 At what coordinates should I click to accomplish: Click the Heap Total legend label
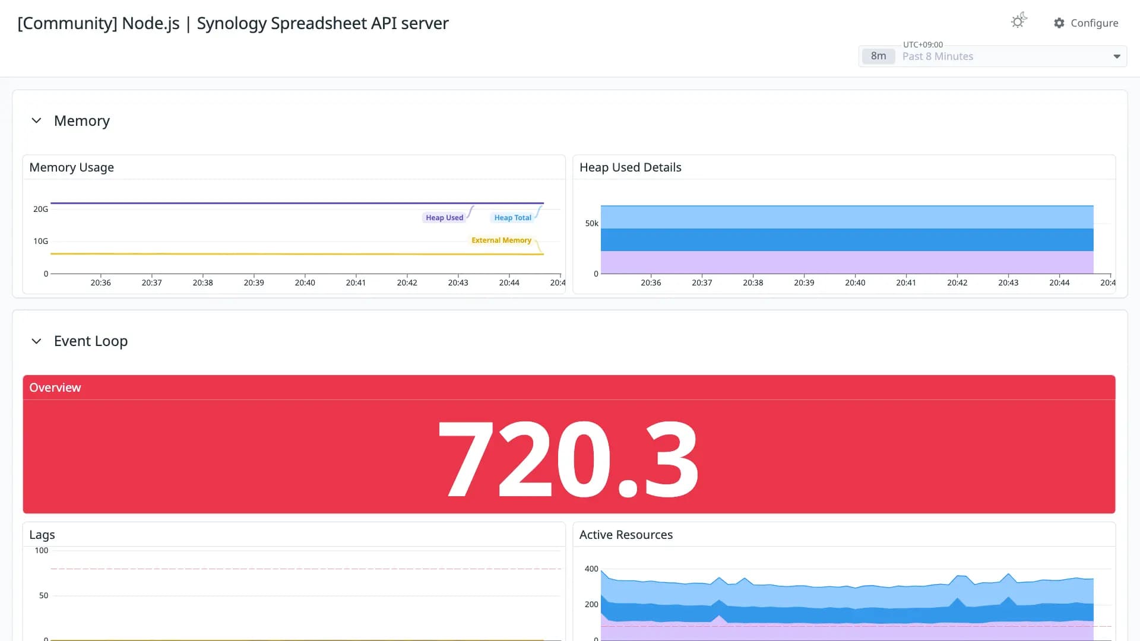click(x=513, y=218)
